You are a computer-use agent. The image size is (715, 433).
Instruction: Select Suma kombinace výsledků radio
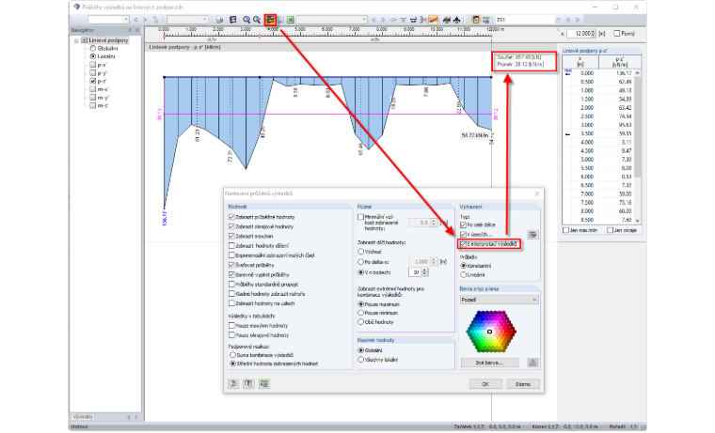(x=232, y=355)
